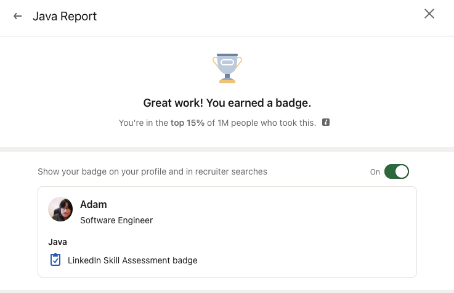Click the clipboard checkmark badge icon
Viewport: 454px width, 293px height.
(x=55, y=260)
